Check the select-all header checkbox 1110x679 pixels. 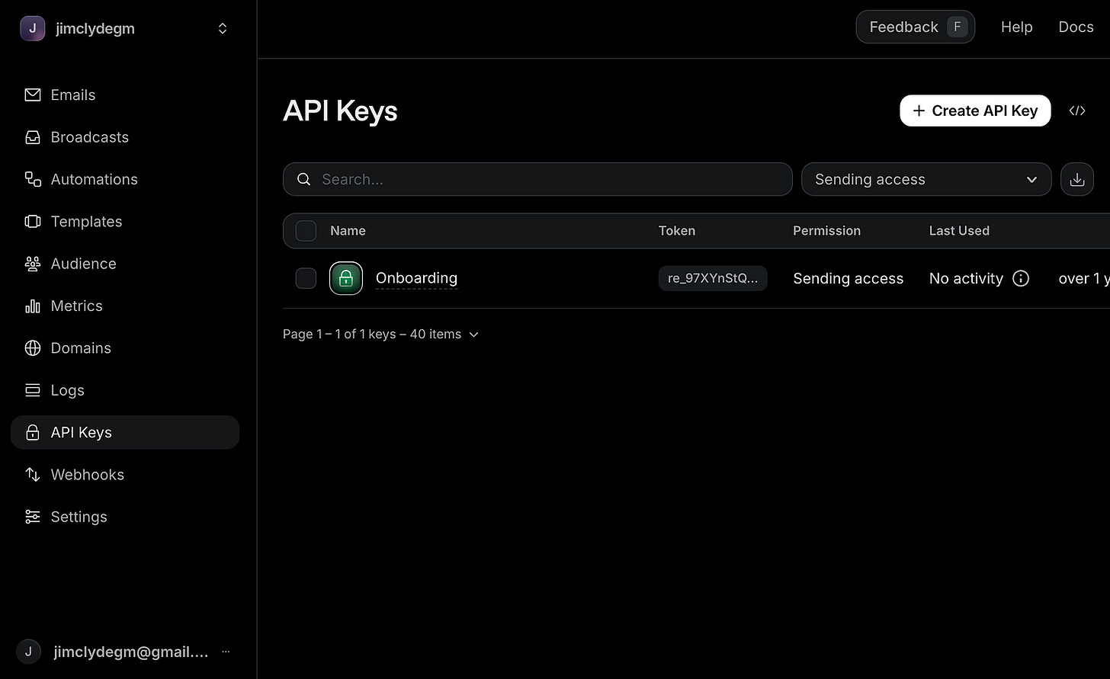point(305,230)
